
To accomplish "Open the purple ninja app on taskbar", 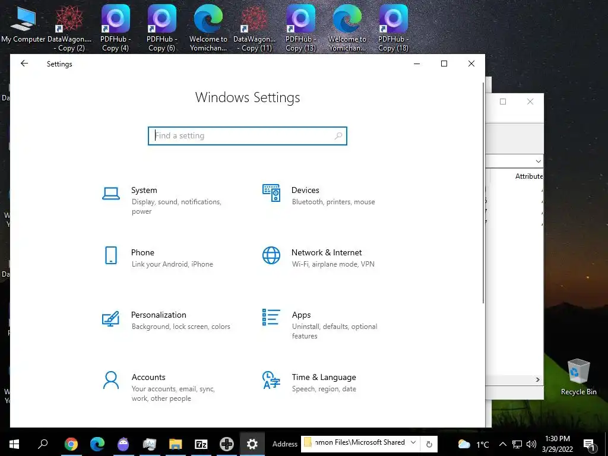I will [123, 444].
